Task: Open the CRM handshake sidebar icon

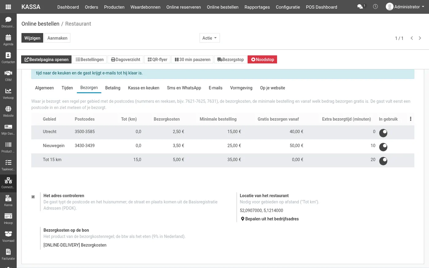Action: pos(8,76)
